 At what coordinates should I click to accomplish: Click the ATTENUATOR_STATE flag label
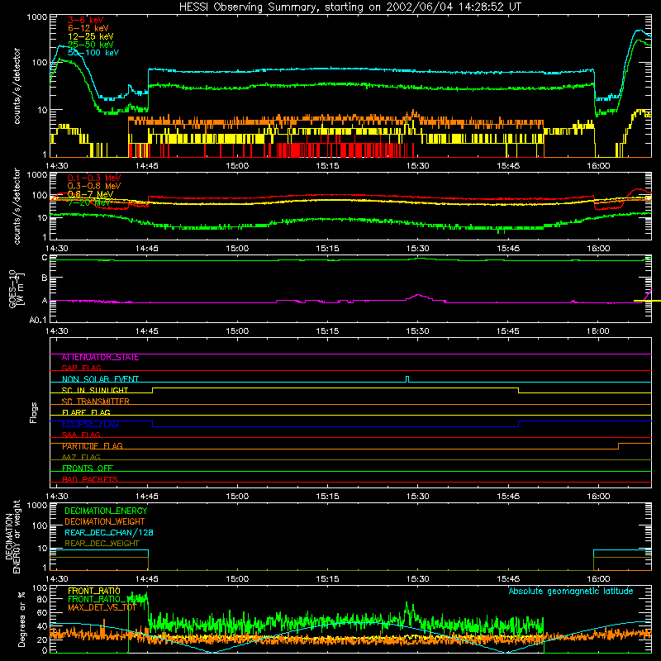coord(100,358)
